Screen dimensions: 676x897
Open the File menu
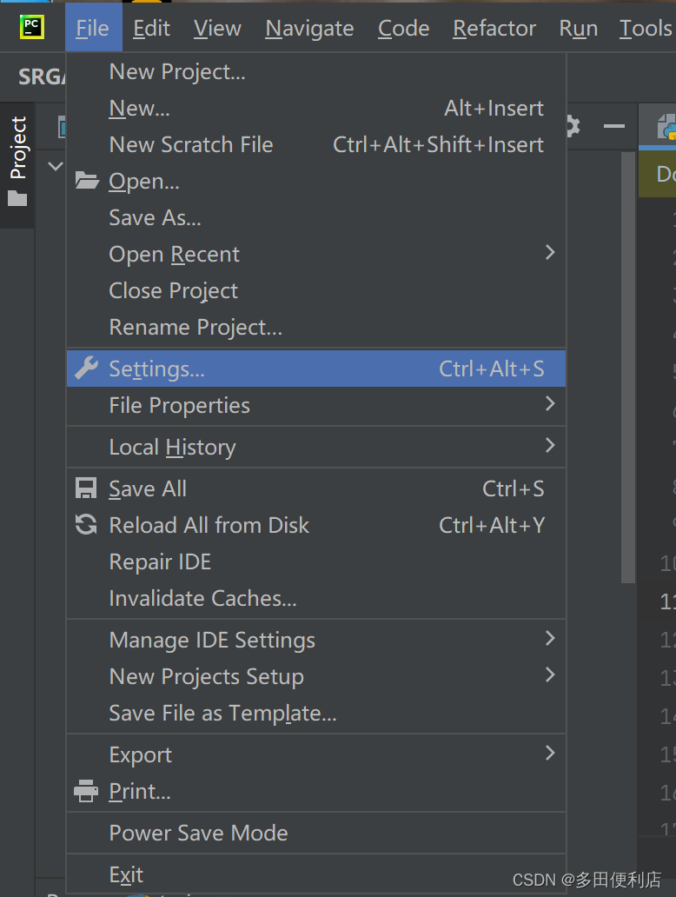[x=93, y=28]
